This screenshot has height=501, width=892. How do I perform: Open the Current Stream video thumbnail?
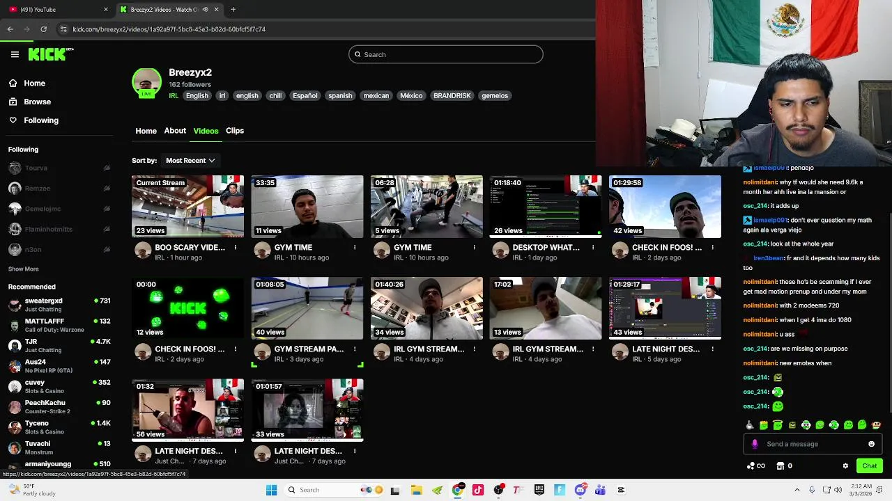coord(188,207)
